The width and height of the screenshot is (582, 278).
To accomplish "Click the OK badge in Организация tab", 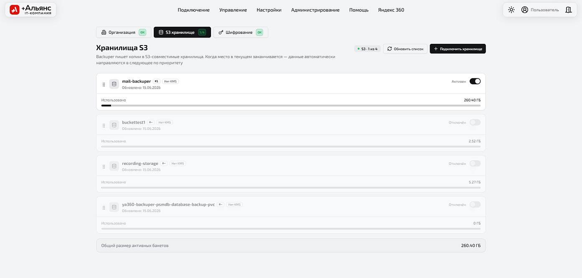I will click(x=142, y=32).
